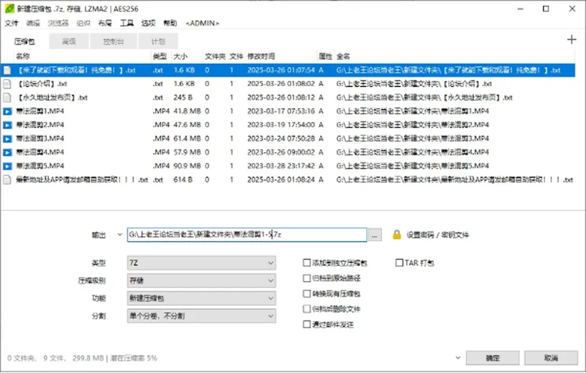
Task: Tick the TAR 打包 checkbox
Action: pos(399,263)
